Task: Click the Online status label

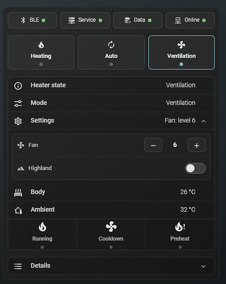Action: pyautogui.click(x=192, y=20)
